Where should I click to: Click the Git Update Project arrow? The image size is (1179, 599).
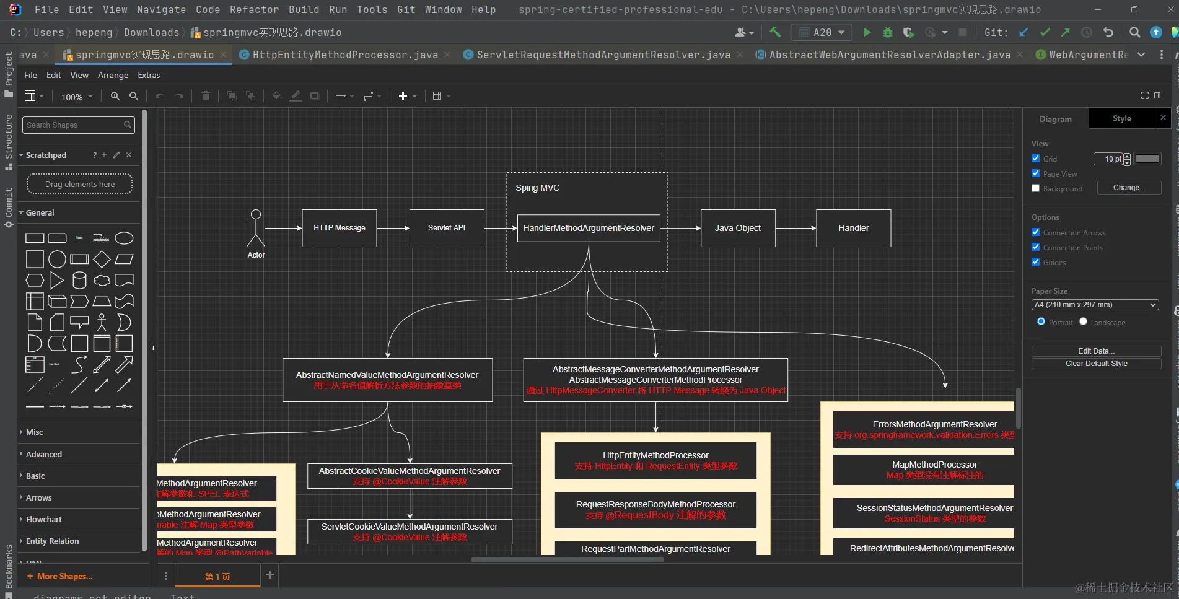(x=1023, y=32)
